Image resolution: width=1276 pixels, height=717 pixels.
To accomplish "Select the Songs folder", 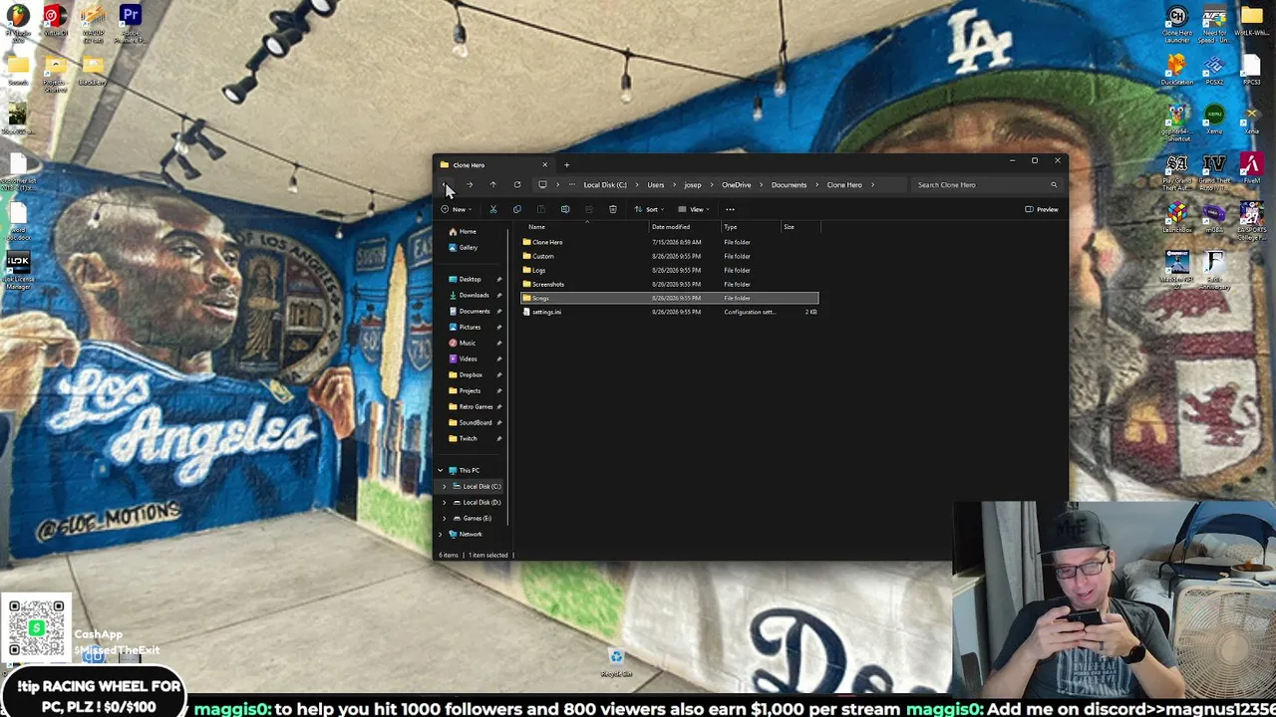I will click(669, 298).
